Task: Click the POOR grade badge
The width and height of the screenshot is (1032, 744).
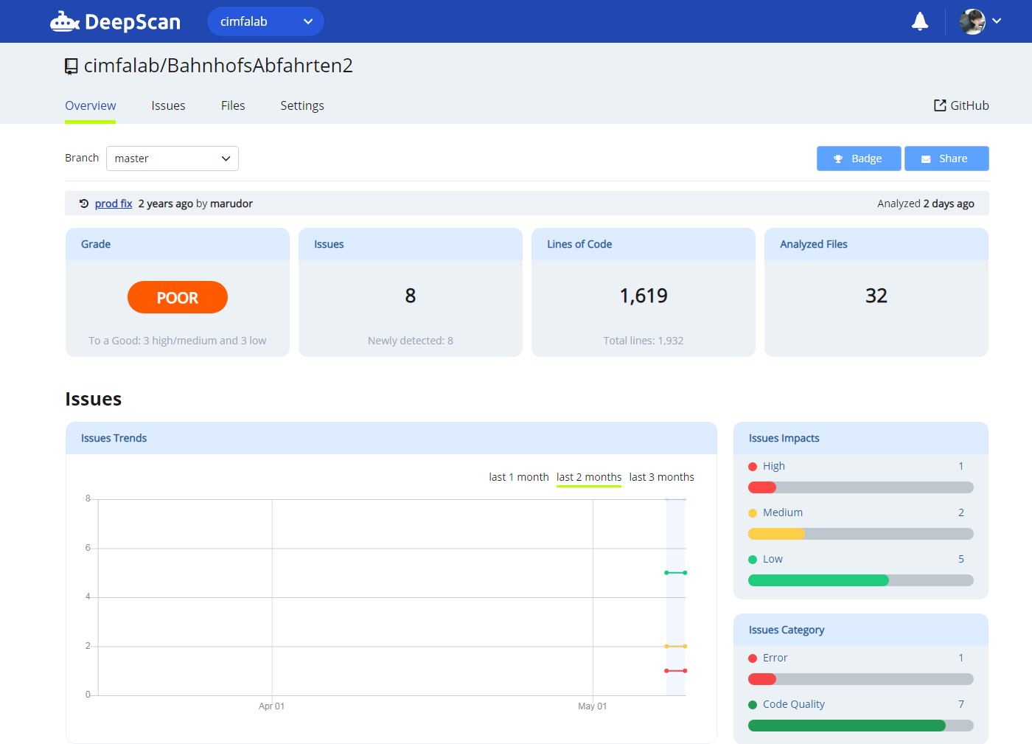Action: (x=178, y=297)
